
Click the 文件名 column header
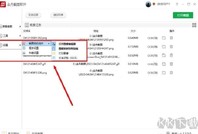[x=27, y=31]
